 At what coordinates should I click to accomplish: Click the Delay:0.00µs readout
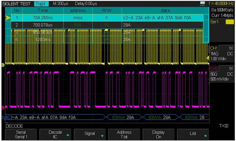86,4
